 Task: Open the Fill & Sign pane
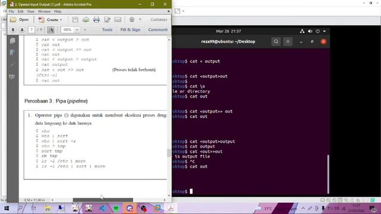coord(130,30)
